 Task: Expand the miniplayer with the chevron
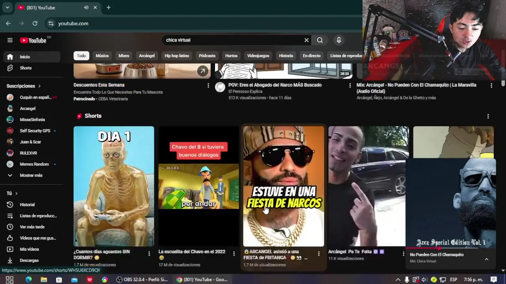[487, 259]
